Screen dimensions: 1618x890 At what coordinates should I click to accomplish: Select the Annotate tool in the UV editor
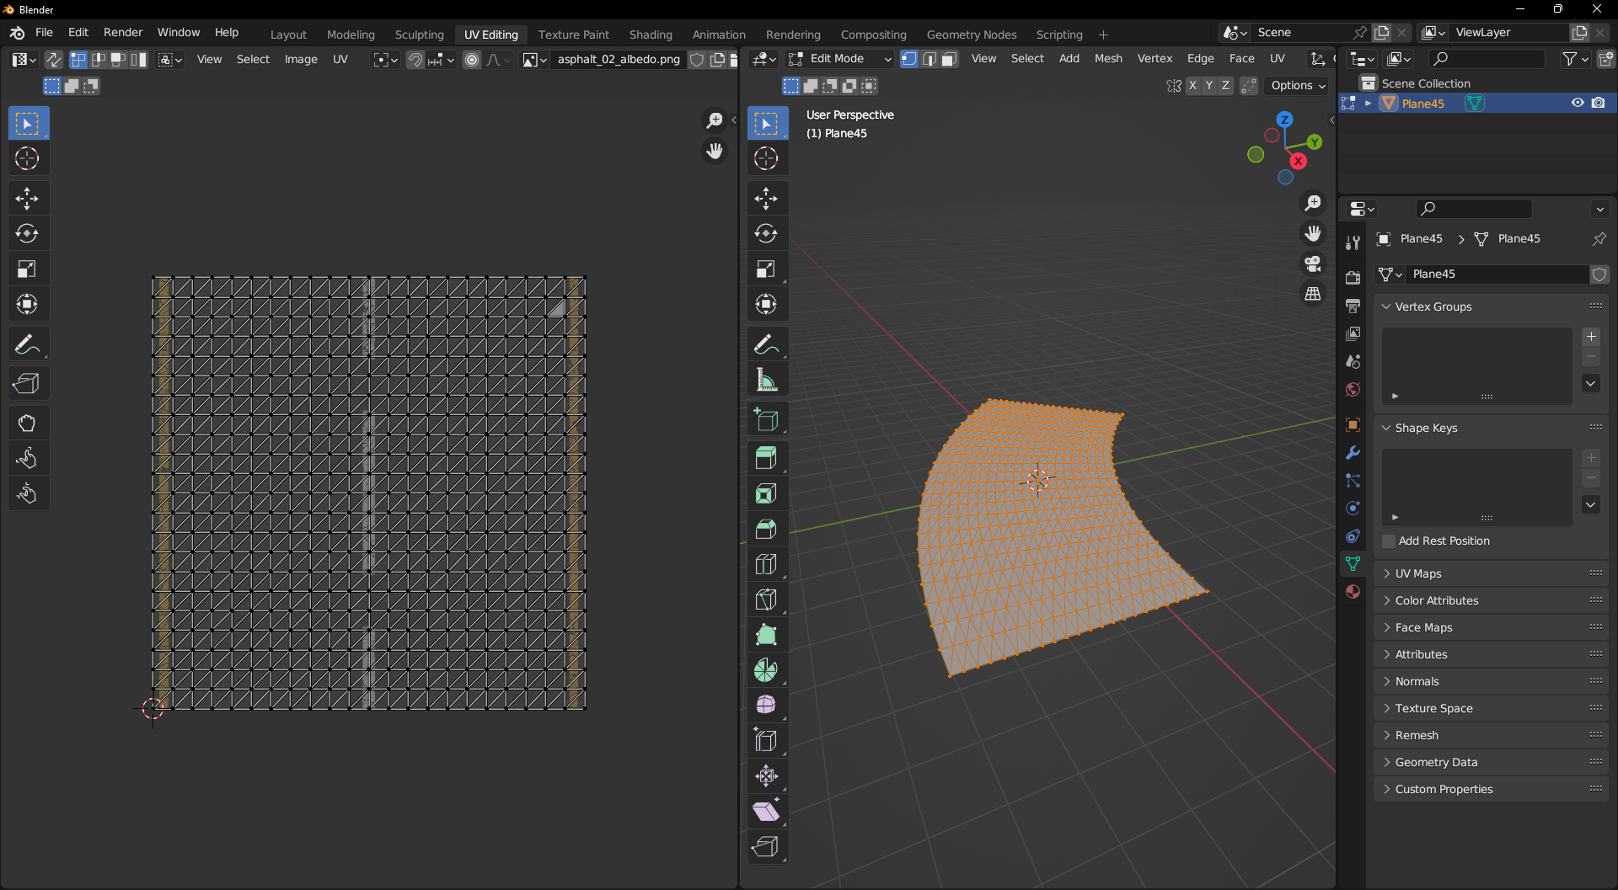tap(28, 344)
